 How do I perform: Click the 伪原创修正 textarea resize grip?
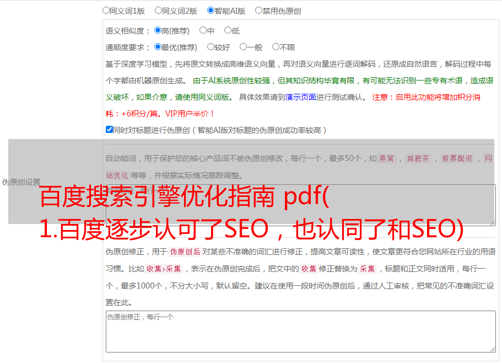493,349
